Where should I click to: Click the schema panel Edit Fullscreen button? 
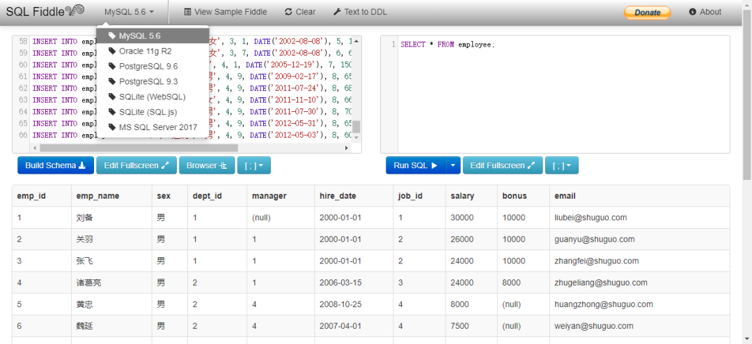pos(136,165)
